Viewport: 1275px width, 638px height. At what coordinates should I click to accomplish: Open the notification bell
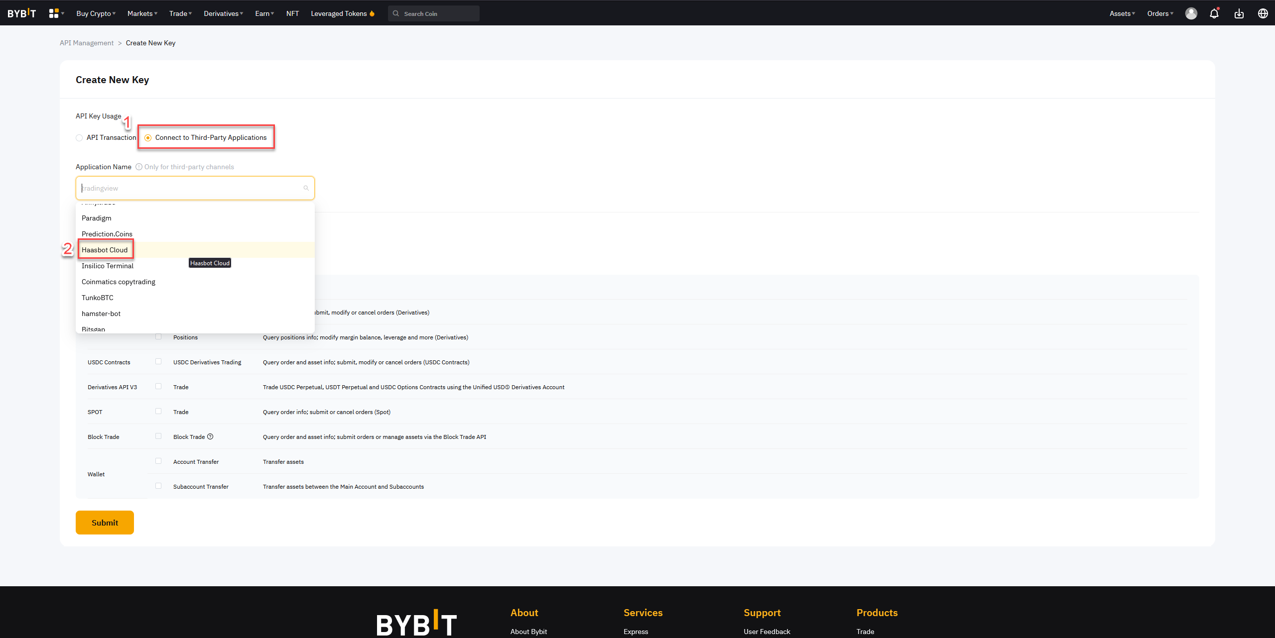pos(1214,13)
